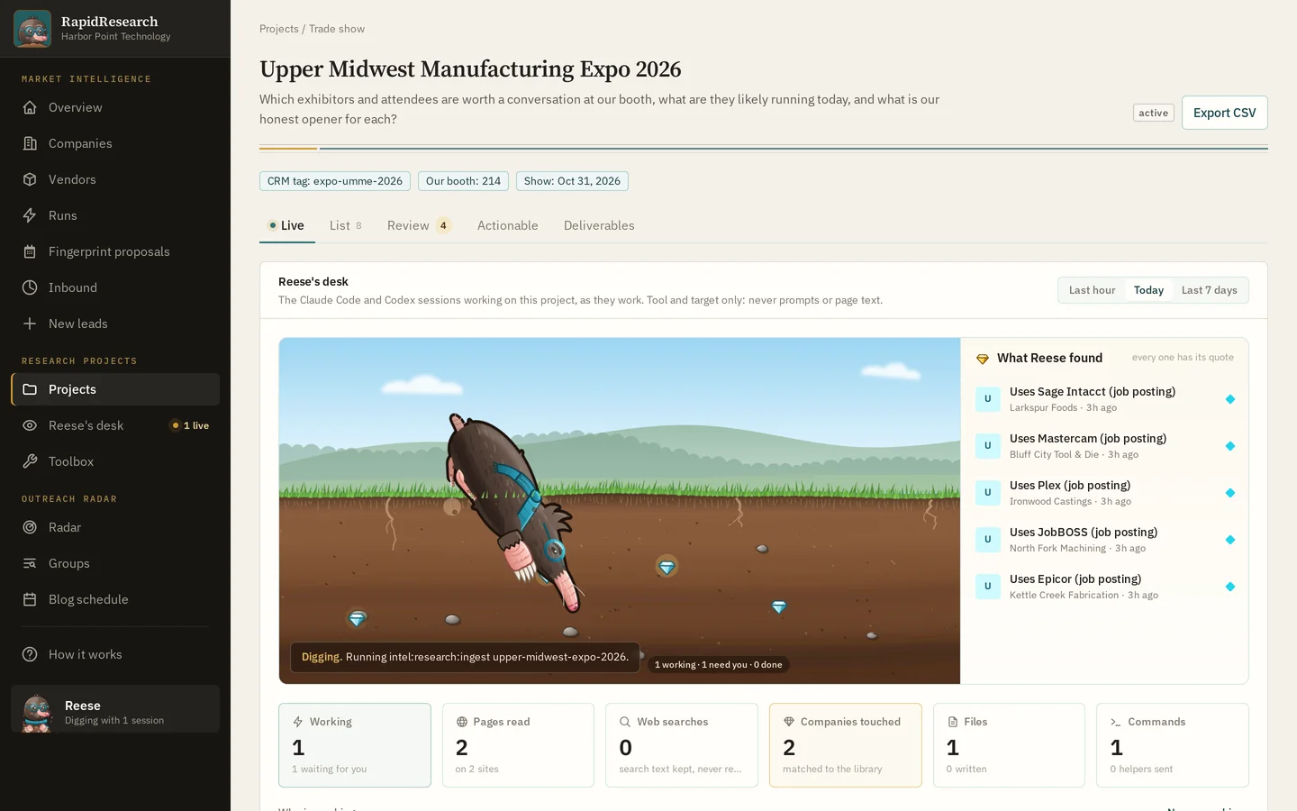
Task: Open the Overview home icon
Action: coord(30,107)
